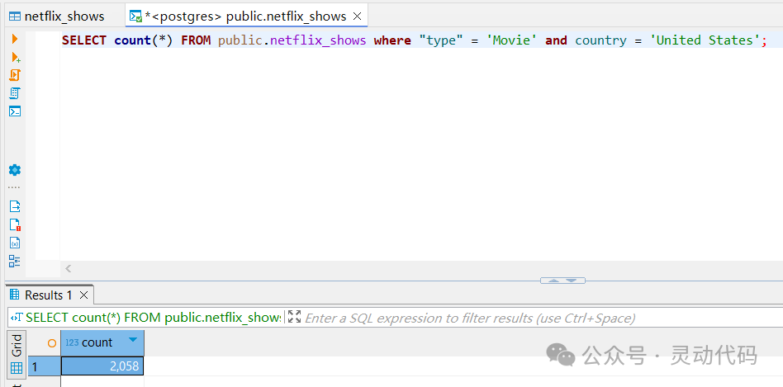Screen dimensions: 783x387
Task: Execute SQL statement in new tab icon
Action: (x=16, y=58)
